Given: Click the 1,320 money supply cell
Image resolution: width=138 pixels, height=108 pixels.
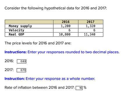Looking at the screenshot, I should [91, 26].
